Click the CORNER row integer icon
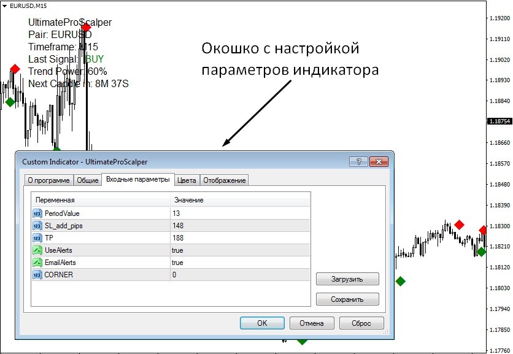 click(37, 275)
